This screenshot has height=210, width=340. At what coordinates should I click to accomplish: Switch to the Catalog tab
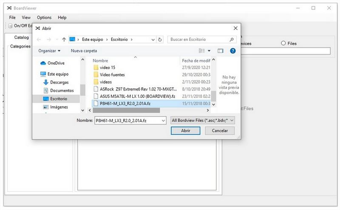click(x=21, y=37)
